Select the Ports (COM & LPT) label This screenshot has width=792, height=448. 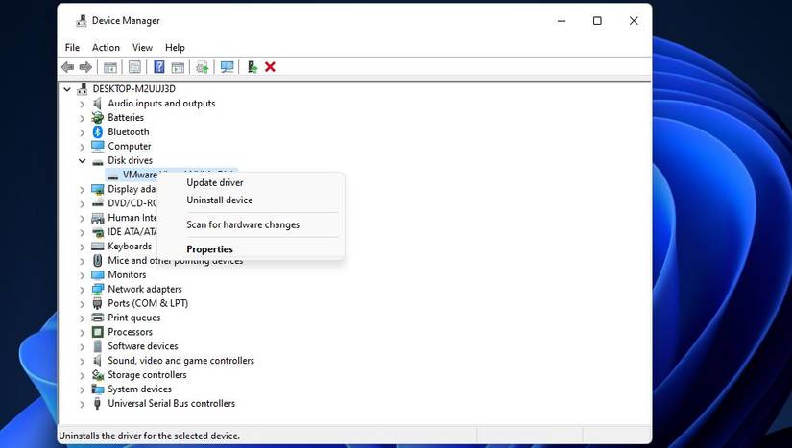[x=148, y=304]
